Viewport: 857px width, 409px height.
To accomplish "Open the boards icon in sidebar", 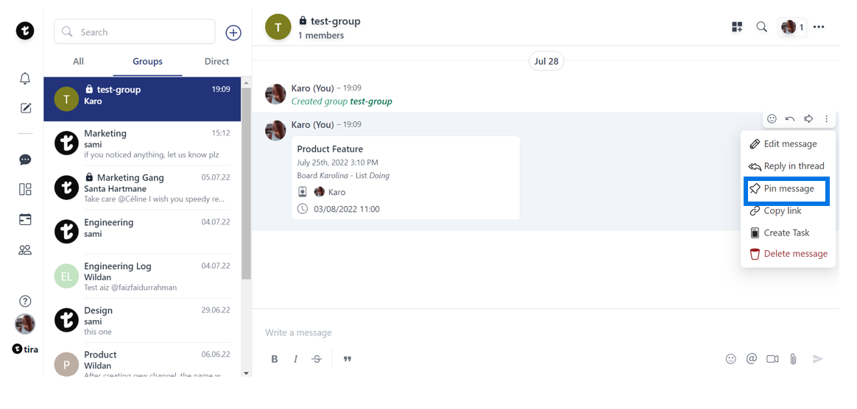I will click(25, 189).
